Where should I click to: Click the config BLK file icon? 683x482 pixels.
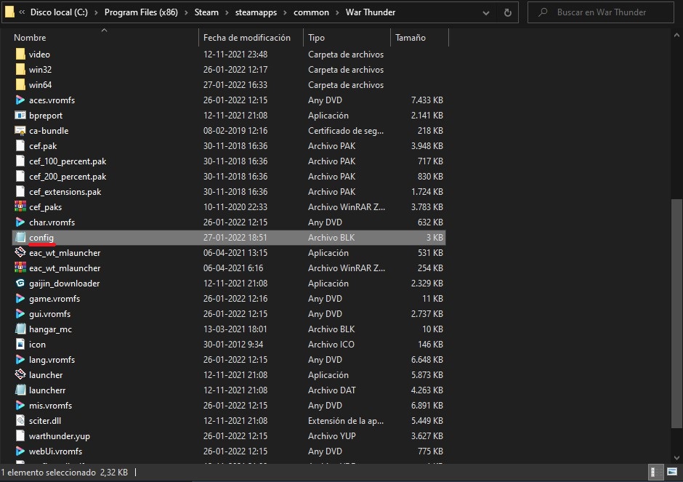click(x=20, y=238)
